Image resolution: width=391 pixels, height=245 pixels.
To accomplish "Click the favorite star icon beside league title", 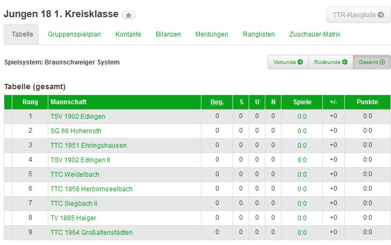I will tap(128, 15).
